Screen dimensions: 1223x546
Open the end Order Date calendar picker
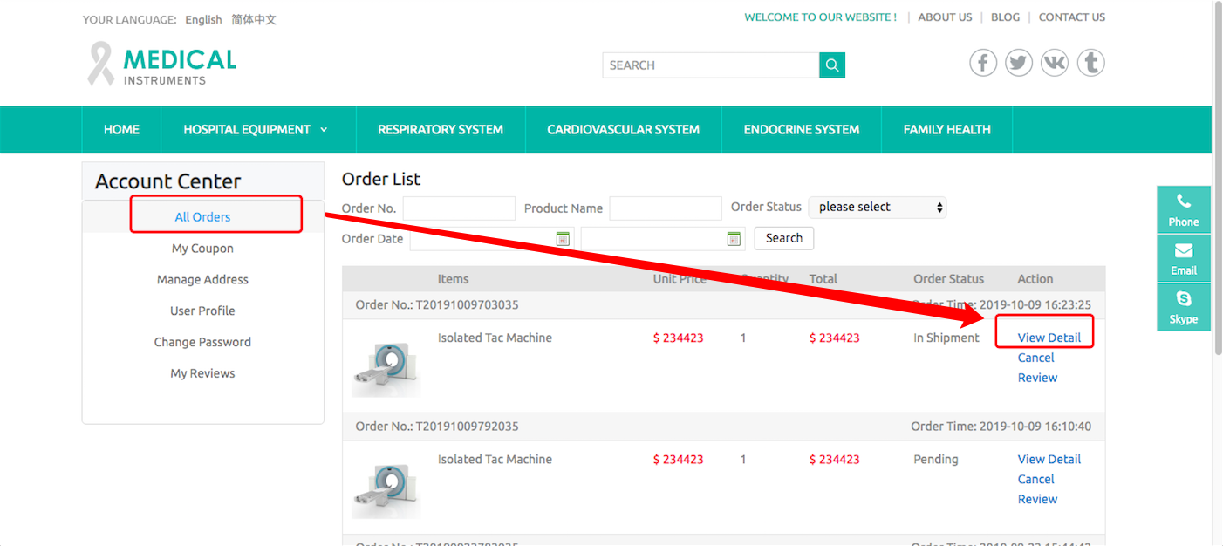[734, 238]
